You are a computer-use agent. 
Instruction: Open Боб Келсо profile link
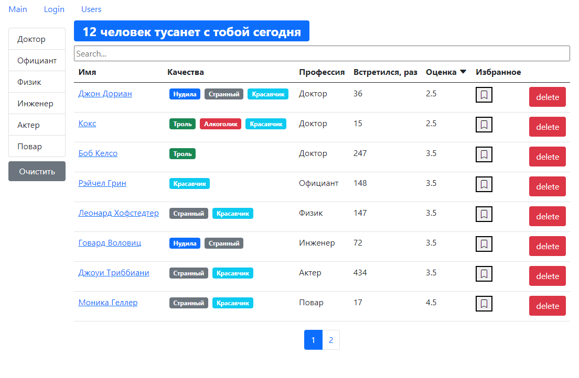click(x=98, y=153)
